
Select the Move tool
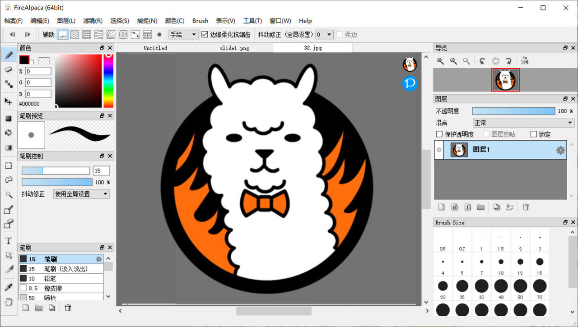tap(9, 101)
